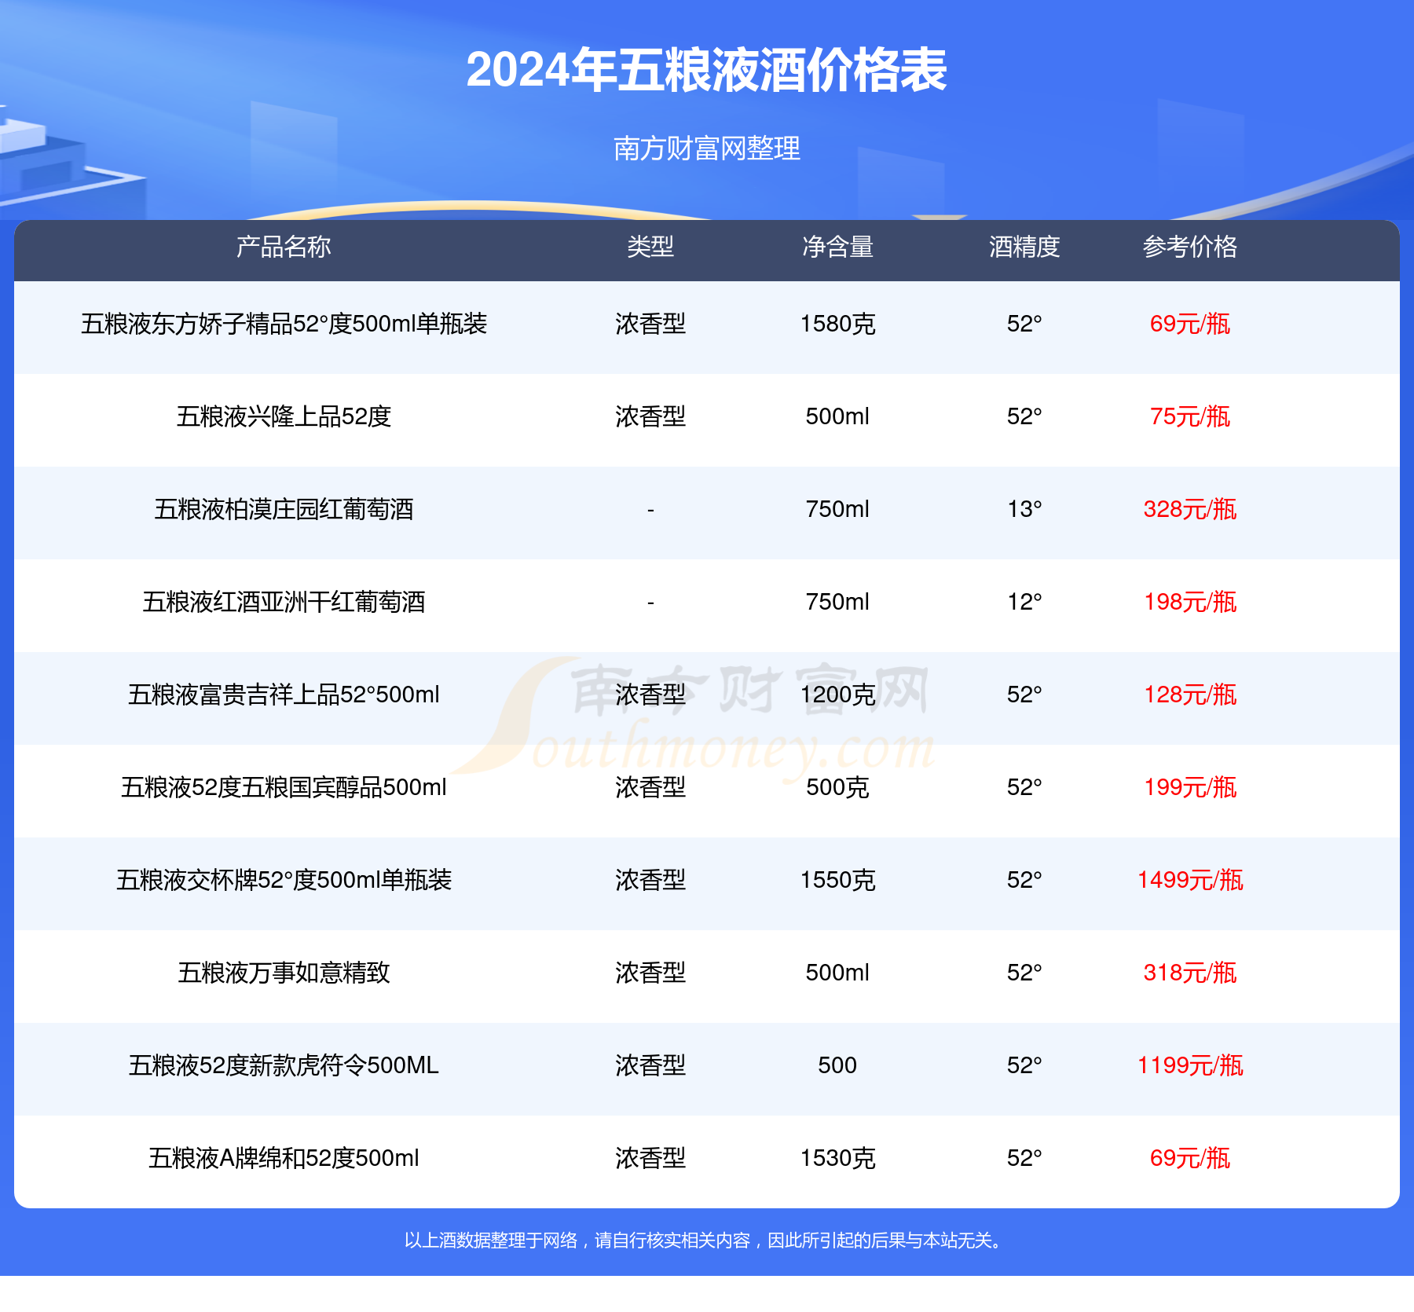Click the 328元/瓶 price

1190,509
